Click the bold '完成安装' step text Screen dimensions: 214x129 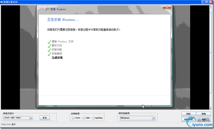pos(57,58)
